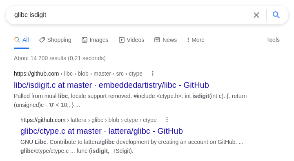Screen dimensions: 294x161
Task: Open the three-dot menu beside the embeddedartistry result
Action: tap(153, 73)
